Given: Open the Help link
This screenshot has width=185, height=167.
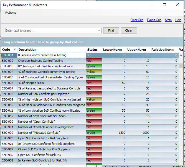Looking at the screenshot, I should tap(178, 20).
